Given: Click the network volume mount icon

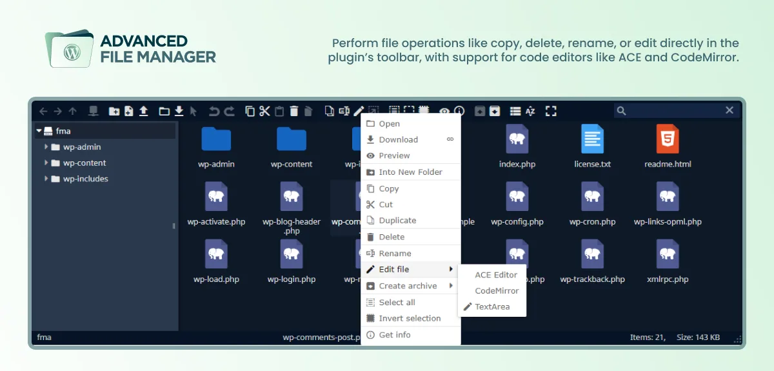Looking at the screenshot, I should click(x=93, y=111).
